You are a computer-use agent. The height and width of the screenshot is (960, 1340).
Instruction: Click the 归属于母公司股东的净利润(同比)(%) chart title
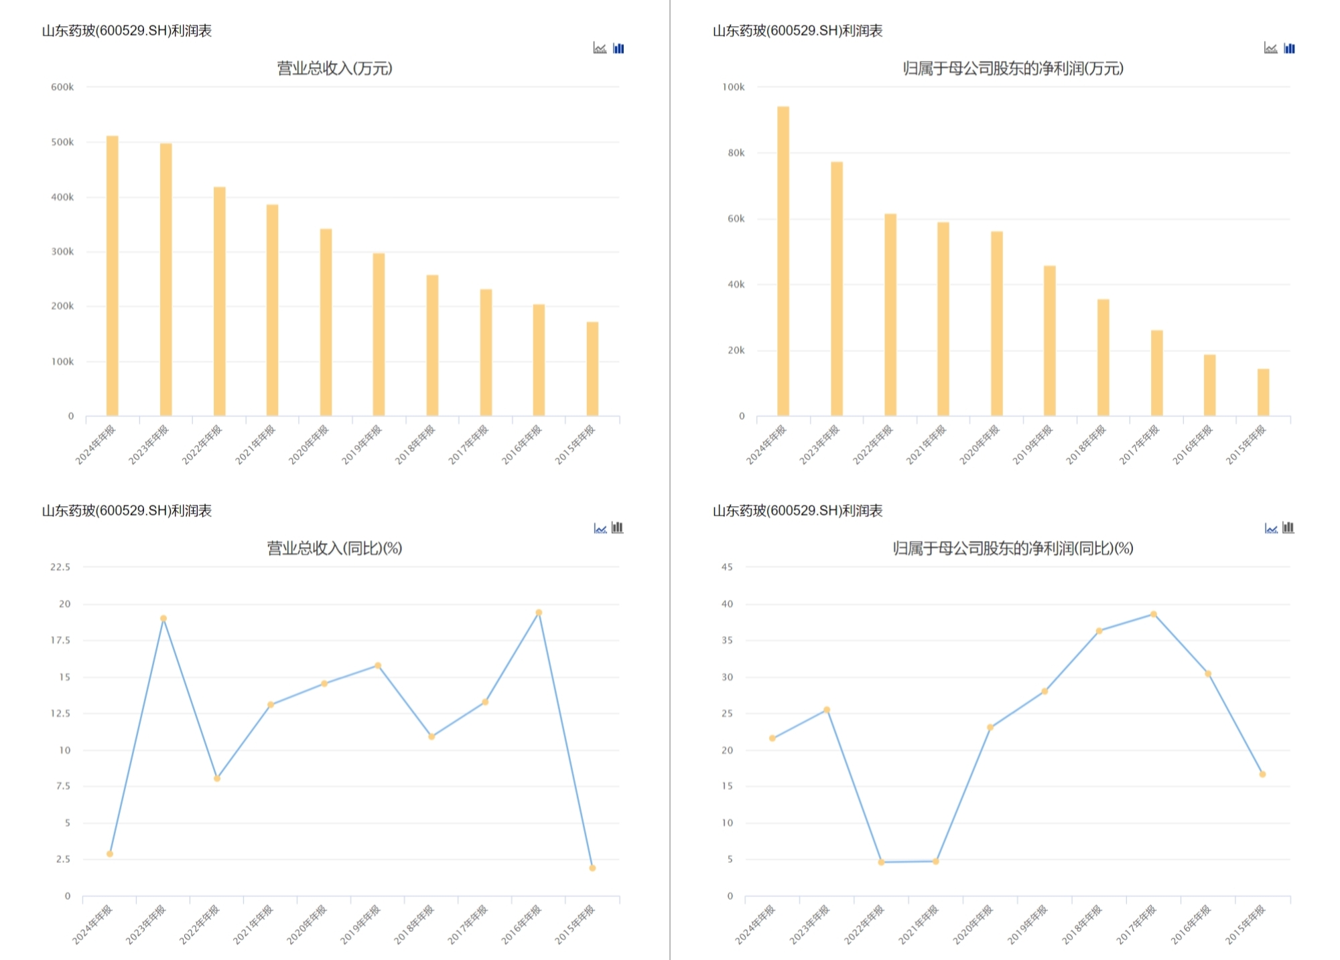point(1012,548)
